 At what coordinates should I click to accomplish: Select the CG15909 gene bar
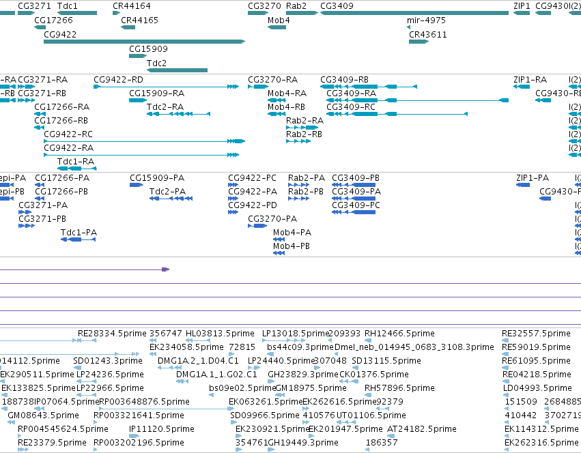[x=138, y=56]
